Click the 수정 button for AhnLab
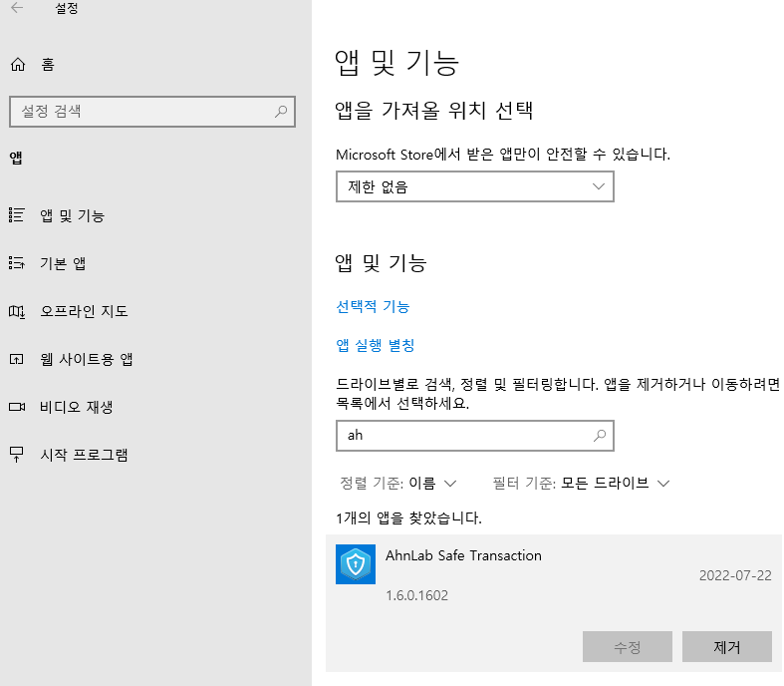The image size is (784, 686). click(627, 647)
